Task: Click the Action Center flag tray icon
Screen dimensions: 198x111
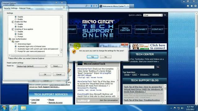Action: tap(175, 108)
